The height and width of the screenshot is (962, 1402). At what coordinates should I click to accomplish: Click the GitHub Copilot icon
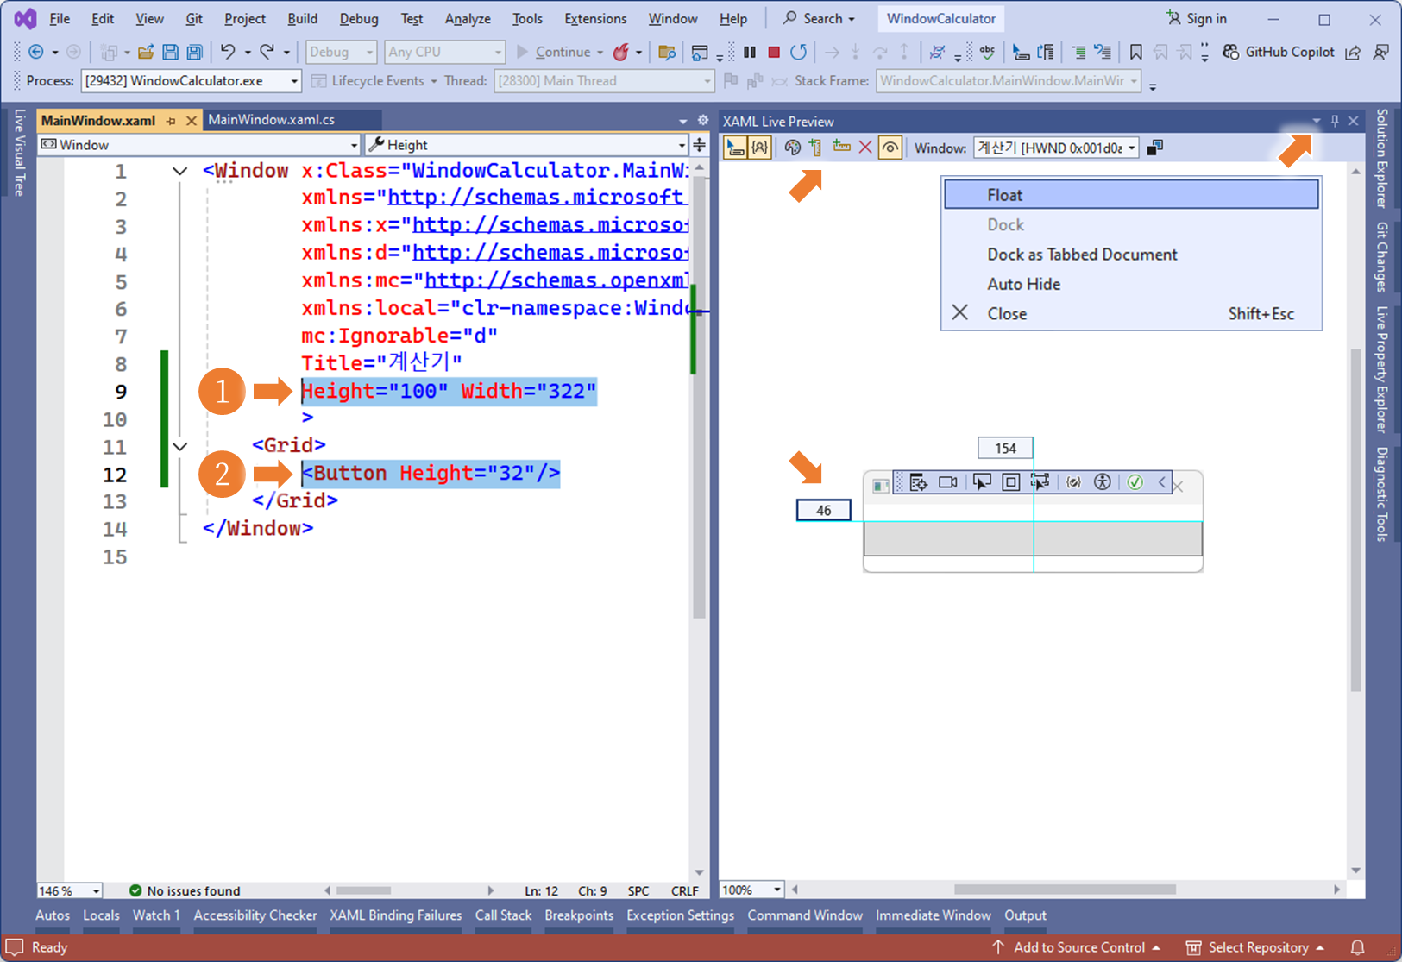tap(1231, 52)
